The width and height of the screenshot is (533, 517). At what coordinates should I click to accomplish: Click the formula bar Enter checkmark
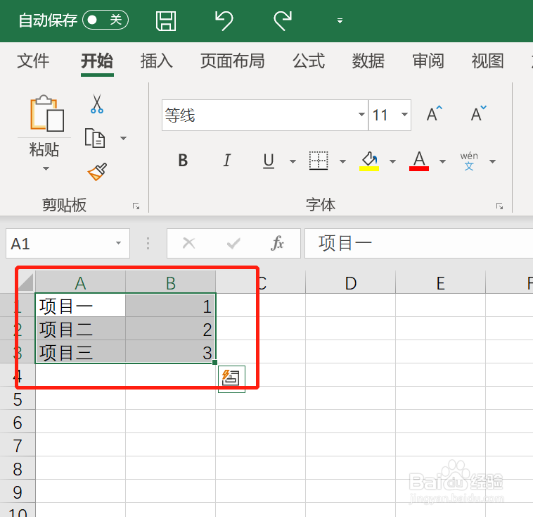(x=233, y=244)
